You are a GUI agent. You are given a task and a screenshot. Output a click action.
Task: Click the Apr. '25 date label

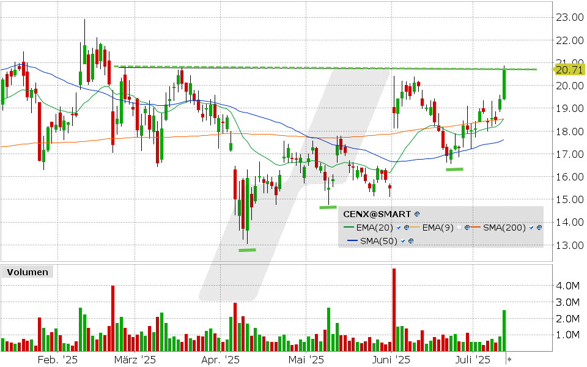click(220, 360)
